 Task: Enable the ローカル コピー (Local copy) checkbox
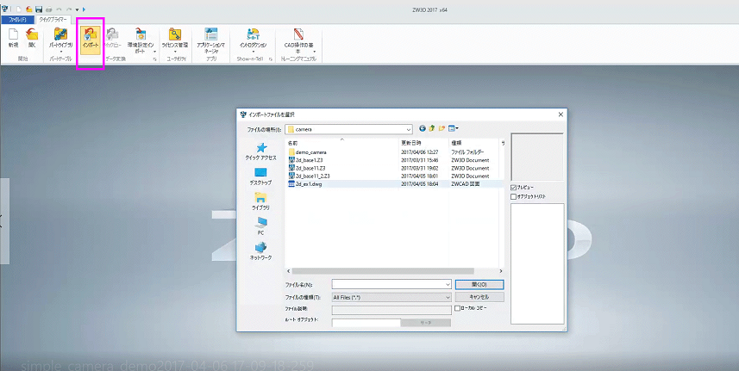(x=457, y=308)
